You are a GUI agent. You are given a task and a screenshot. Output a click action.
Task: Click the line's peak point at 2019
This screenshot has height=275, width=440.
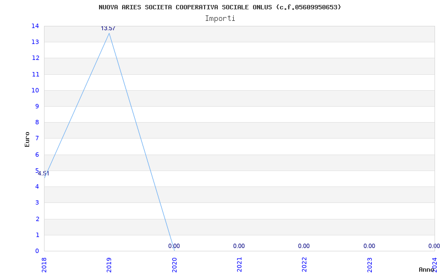(x=109, y=33)
